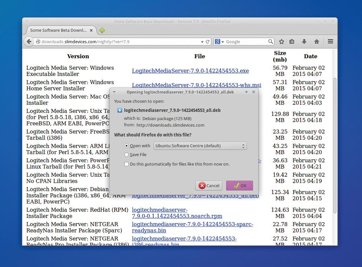Click the 19.42 MB size cell
Viewport: 362px width, 267px height.
(x=280, y=178)
